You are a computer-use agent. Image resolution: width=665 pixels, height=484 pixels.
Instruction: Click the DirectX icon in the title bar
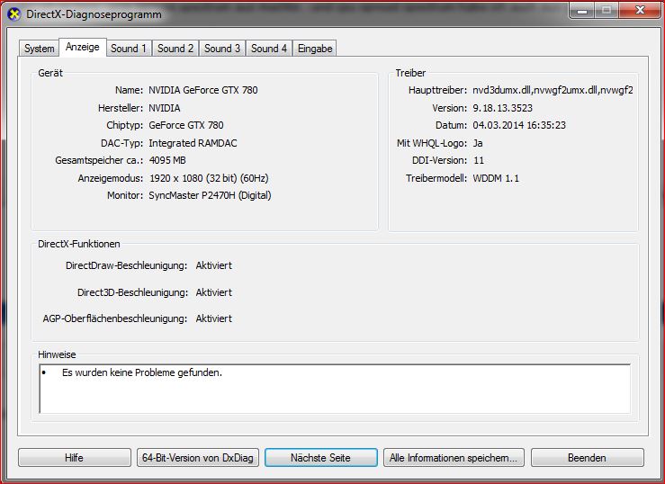click(x=14, y=14)
